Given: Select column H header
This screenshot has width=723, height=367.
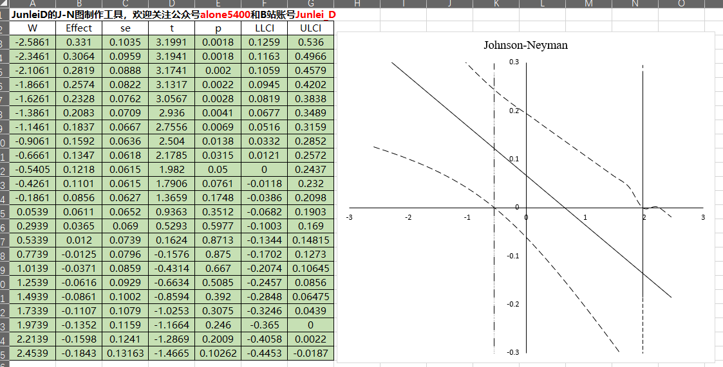Looking at the screenshot, I should tap(357, 4).
